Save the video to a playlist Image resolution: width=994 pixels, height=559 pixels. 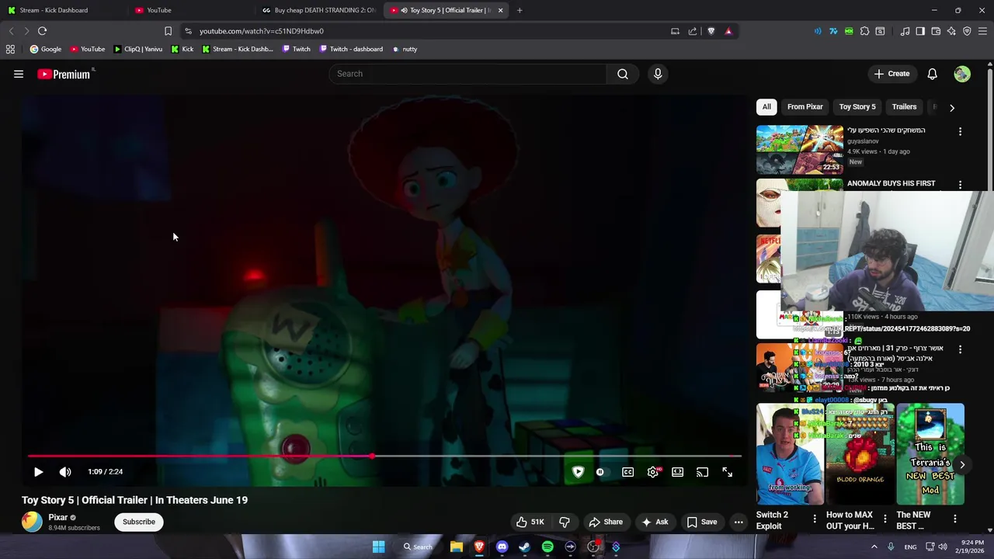click(701, 522)
